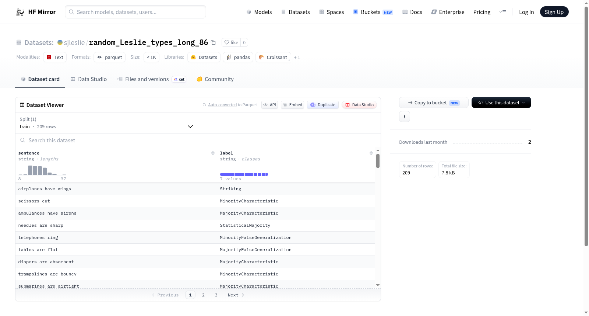The image size is (589, 316).
Task: Click the table vertical scrollbar thumb
Action: click(x=378, y=161)
